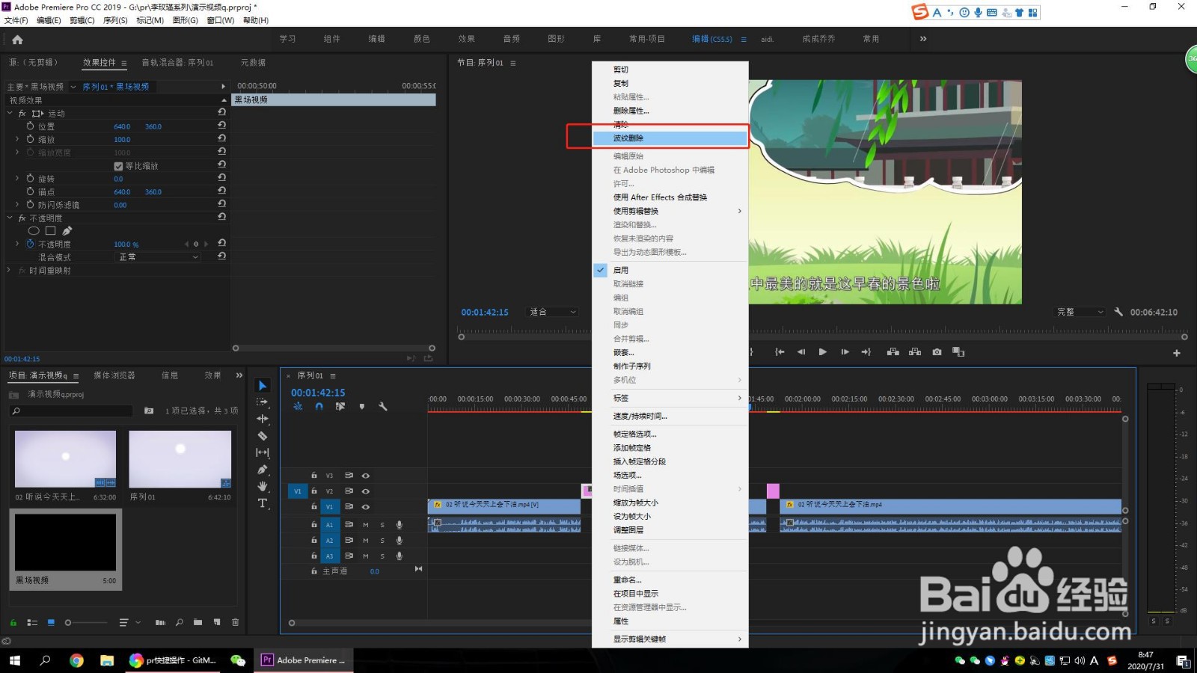Image resolution: width=1197 pixels, height=673 pixels.
Task: Click the New Bin folder icon
Action: (198, 622)
